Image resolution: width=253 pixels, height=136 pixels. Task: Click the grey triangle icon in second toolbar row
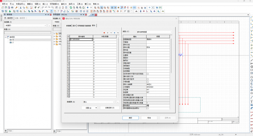point(136,11)
